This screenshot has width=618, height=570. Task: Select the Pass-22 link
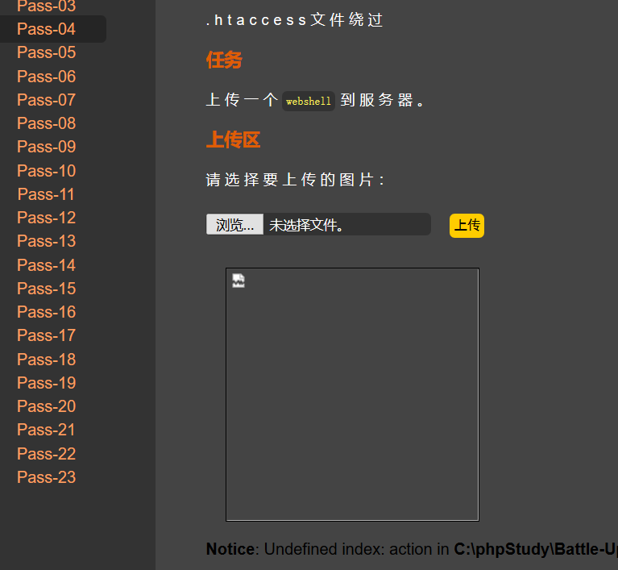(x=46, y=454)
